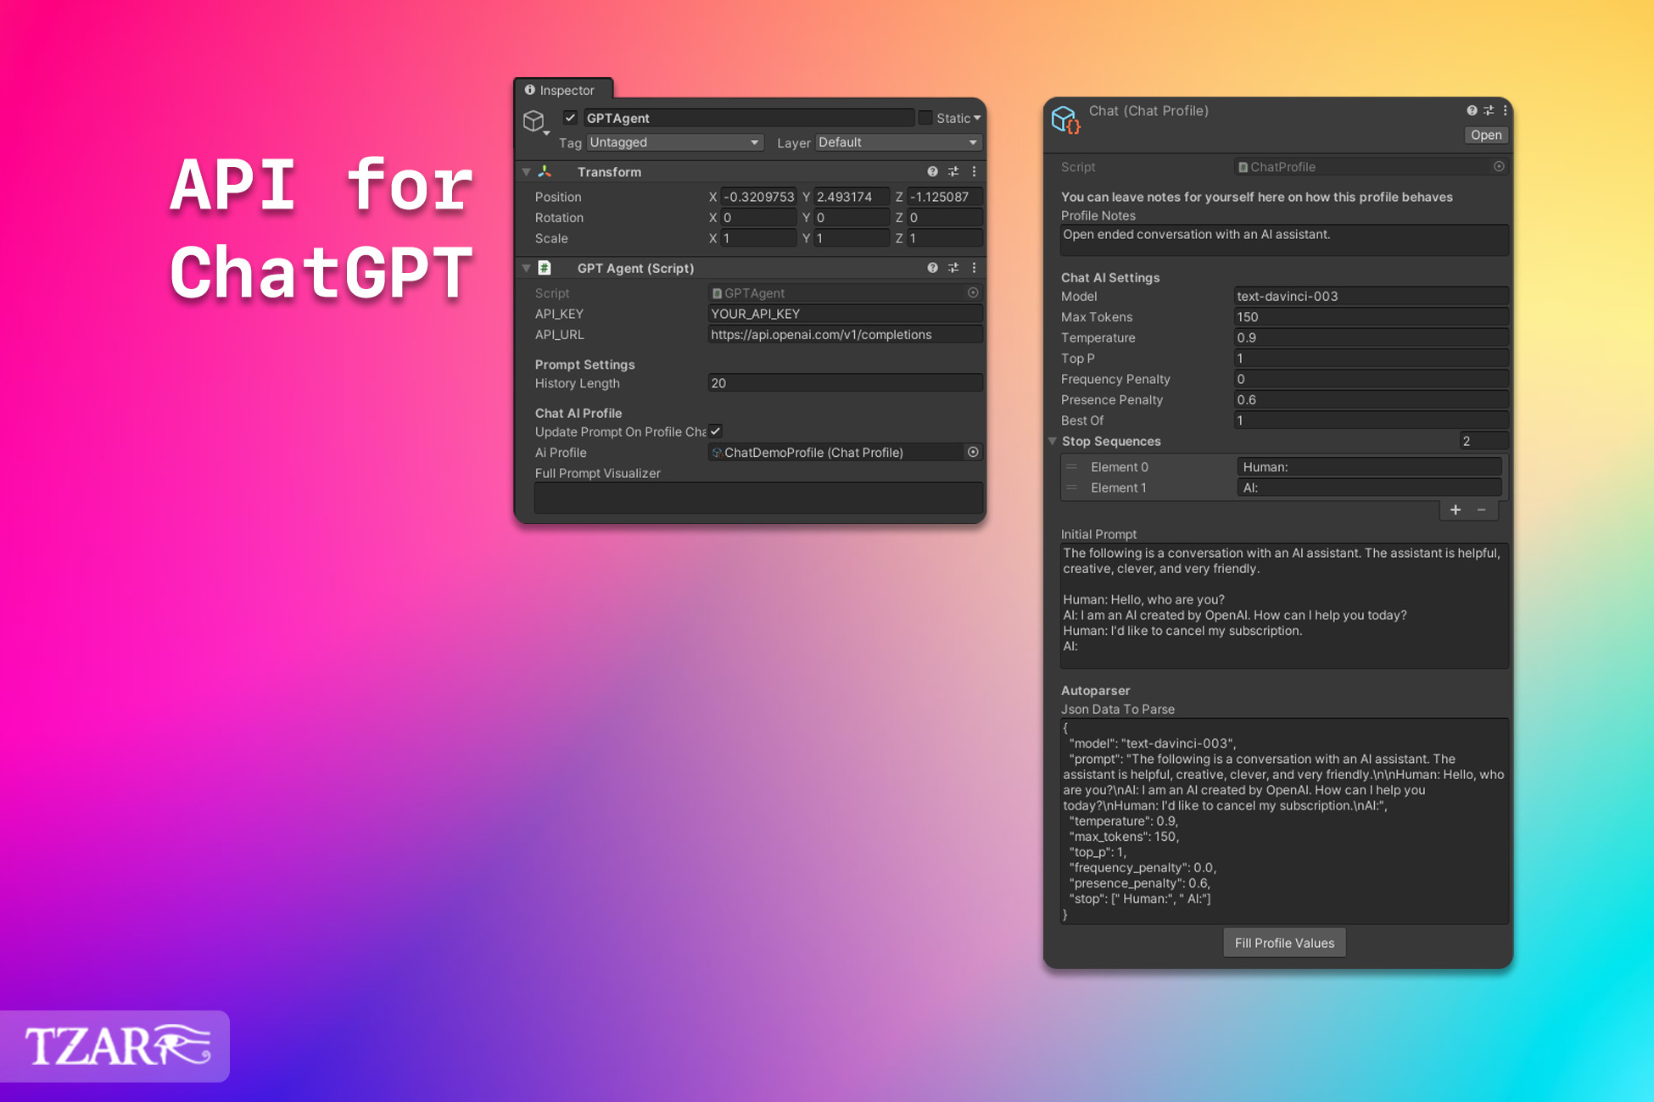Image resolution: width=1654 pixels, height=1102 pixels.
Task: Open the presets icon on Chat Profile header
Action: point(1488,110)
